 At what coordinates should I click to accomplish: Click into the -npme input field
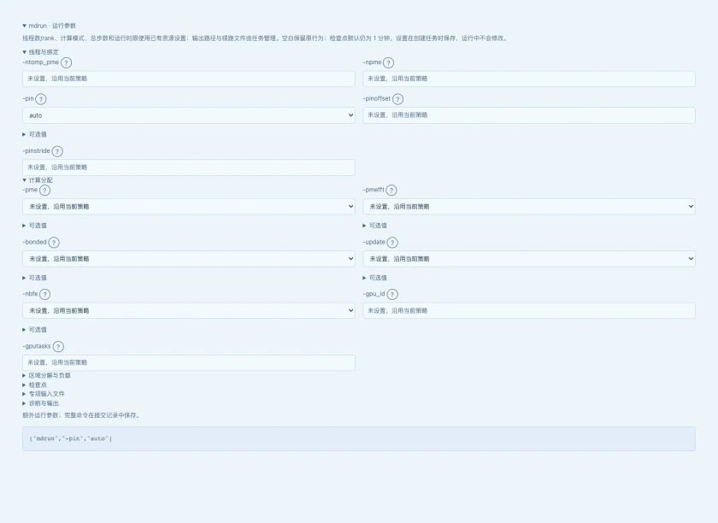pos(529,79)
